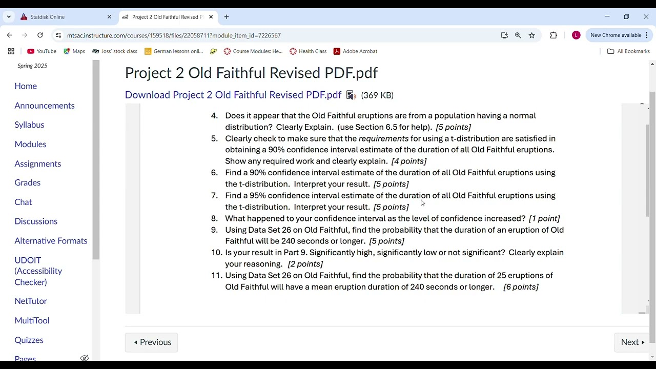656x369 pixels.
Task: Open Discussions in course navigation
Action: pyautogui.click(x=36, y=221)
